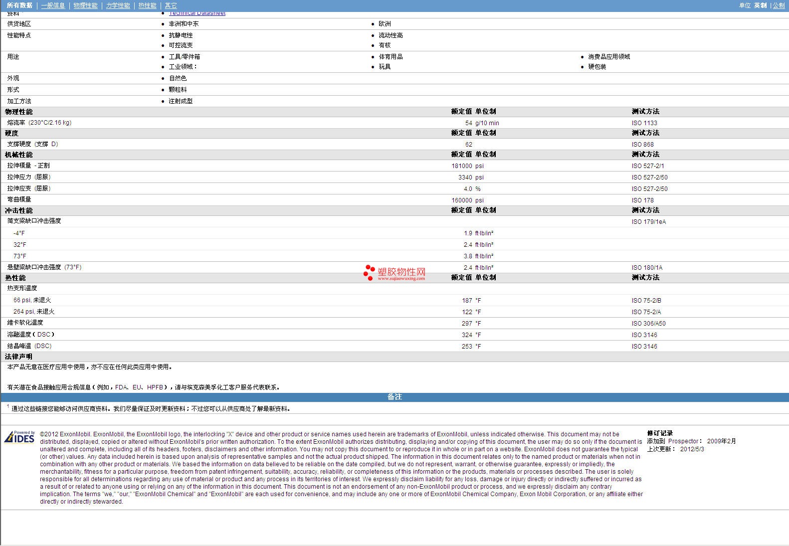Click the 冲击性能 section header
Viewport: 789px width, 546px height.
pos(19,211)
